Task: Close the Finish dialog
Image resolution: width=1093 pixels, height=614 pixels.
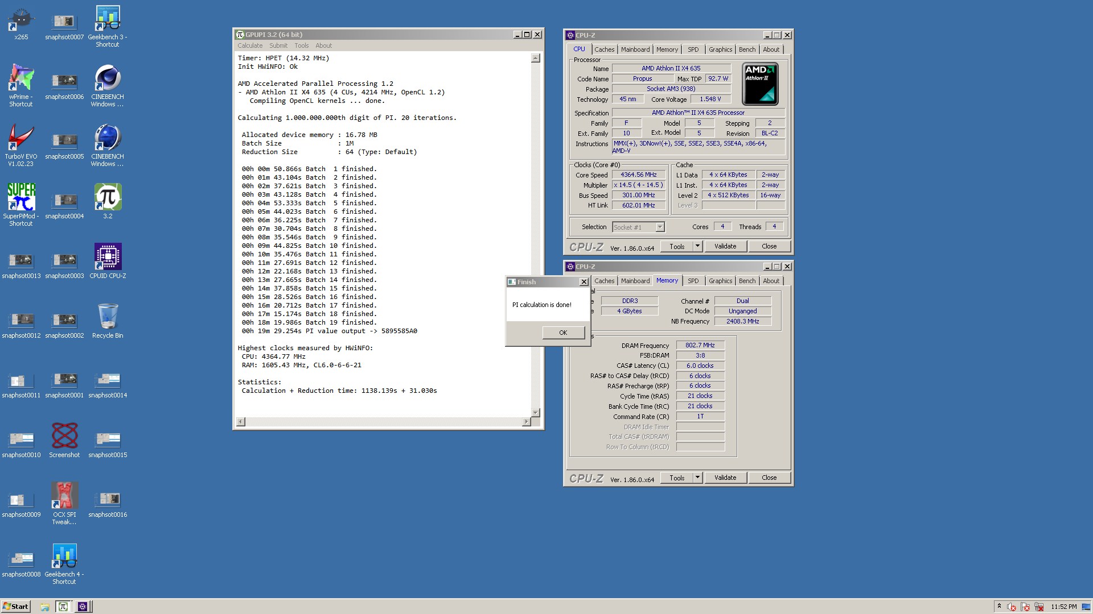Action: pos(584,282)
